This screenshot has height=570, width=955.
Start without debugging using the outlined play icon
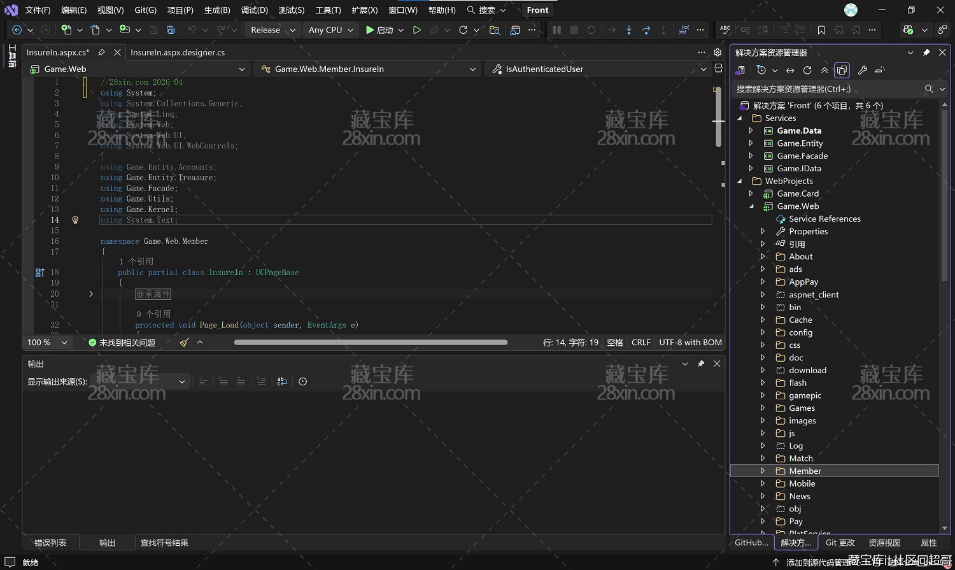[x=417, y=30]
